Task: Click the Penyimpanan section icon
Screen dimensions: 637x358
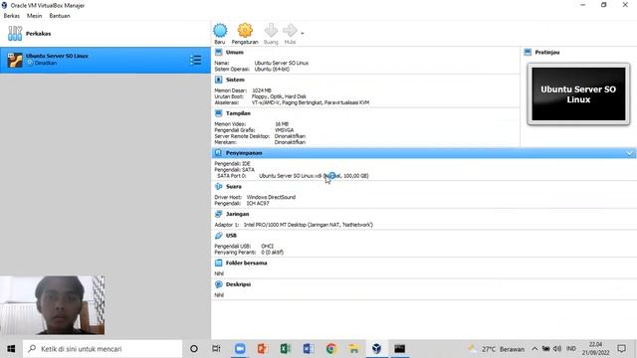Action: coord(219,153)
